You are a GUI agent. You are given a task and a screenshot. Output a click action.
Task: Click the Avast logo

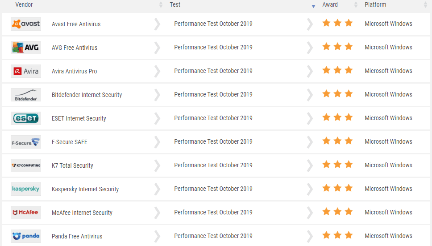pos(26,24)
